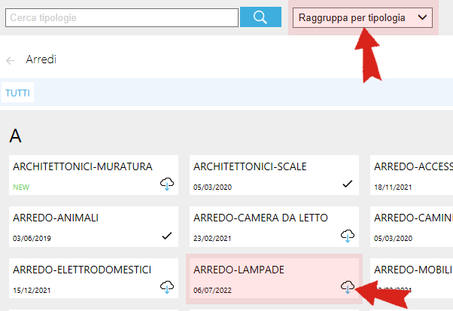Open the ARREDO-ANIMALI category card
The height and width of the screenshot is (311, 453).
[x=93, y=227]
